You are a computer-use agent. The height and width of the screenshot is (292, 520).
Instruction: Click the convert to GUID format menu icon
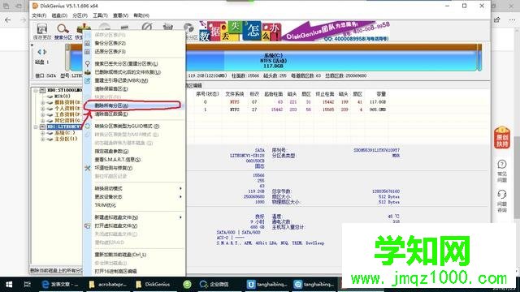tap(87, 127)
